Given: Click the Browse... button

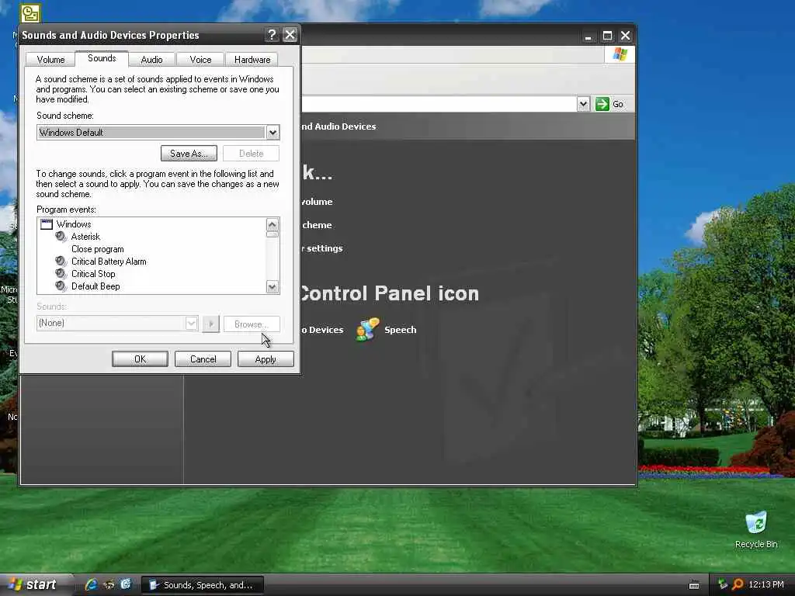Looking at the screenshot, I should click(x=252, y=324).
